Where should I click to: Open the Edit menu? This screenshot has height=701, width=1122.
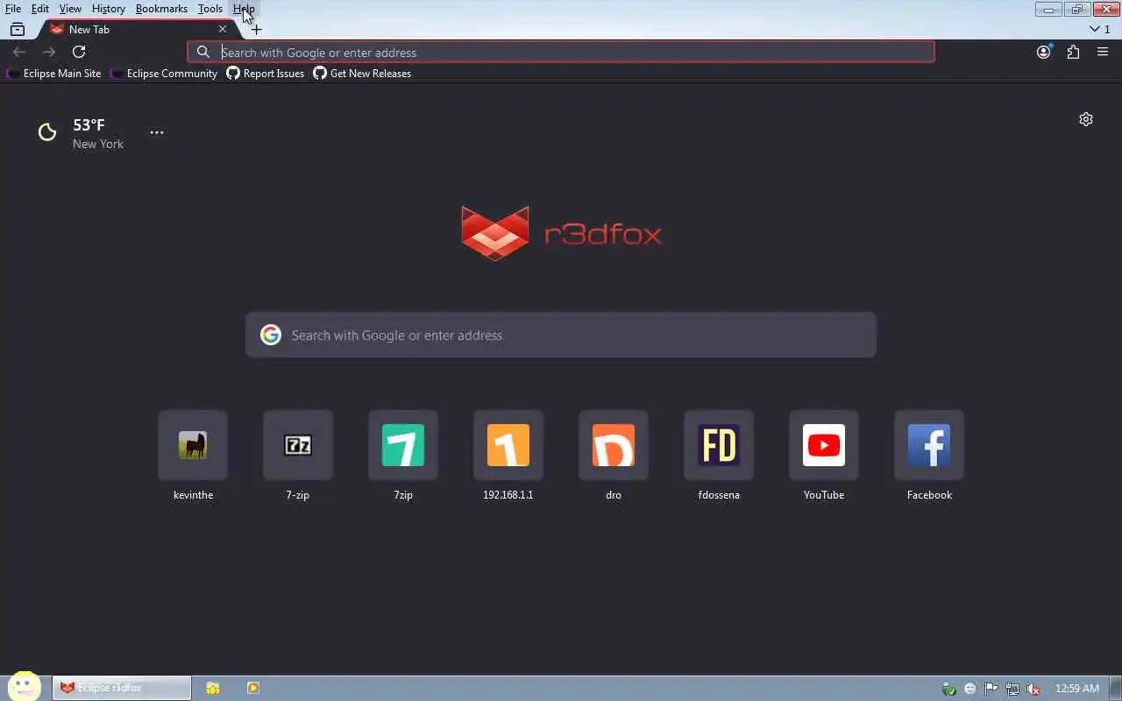(40, 9)
